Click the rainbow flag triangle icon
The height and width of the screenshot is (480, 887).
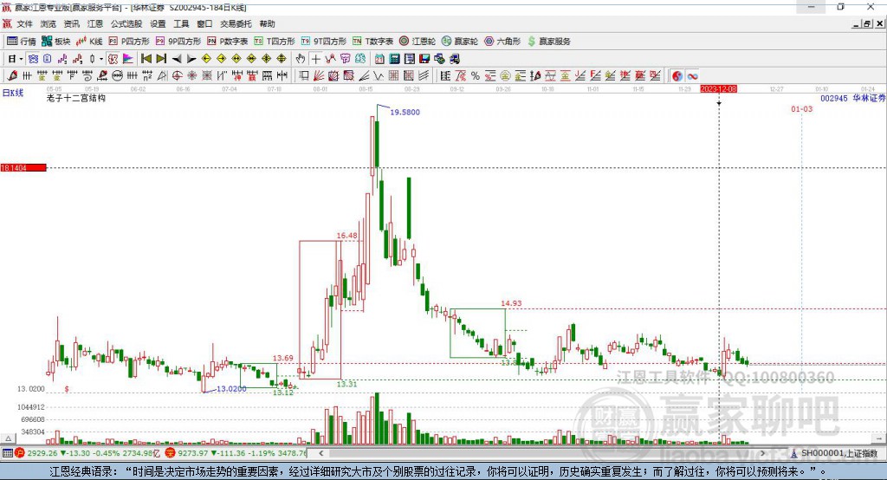click(x=128, y=59)
